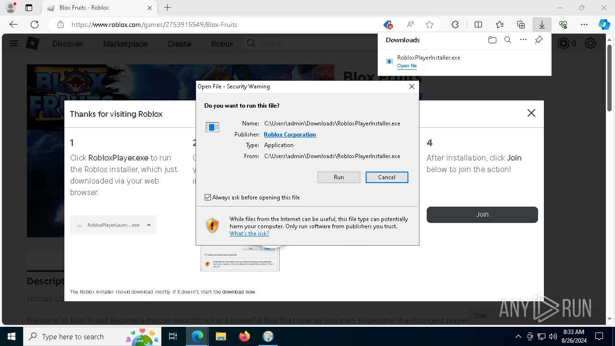This screenshot has width=615, height=346.
Task: Open File Explorer from taskbar
Action: (221, 336)
